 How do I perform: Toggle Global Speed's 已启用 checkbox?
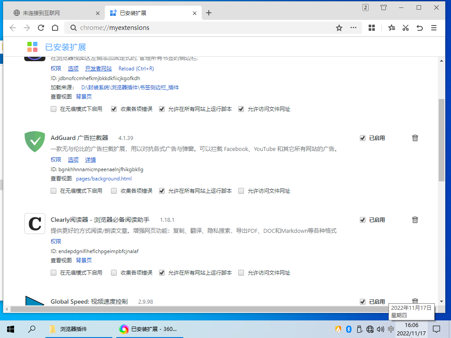363,302
